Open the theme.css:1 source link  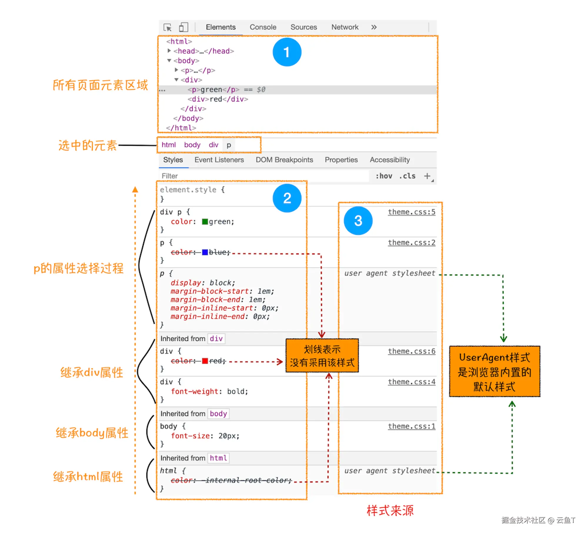[411, 426]
